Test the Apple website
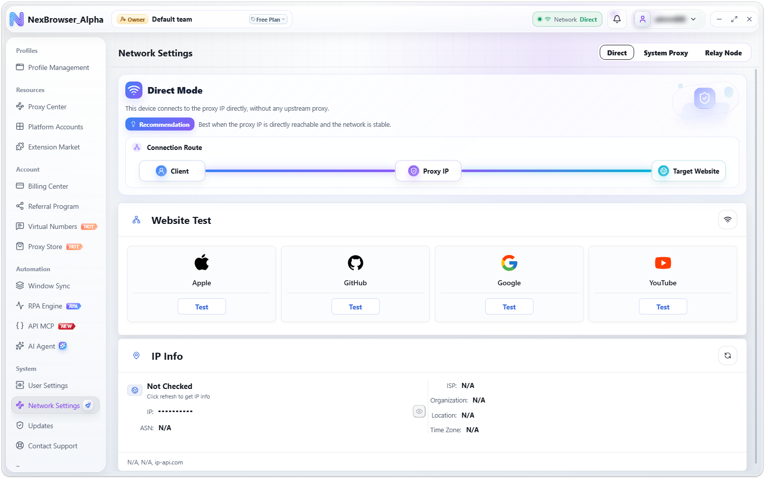The height and width of the screenshot is (478, 765). (x=202, y=307)
